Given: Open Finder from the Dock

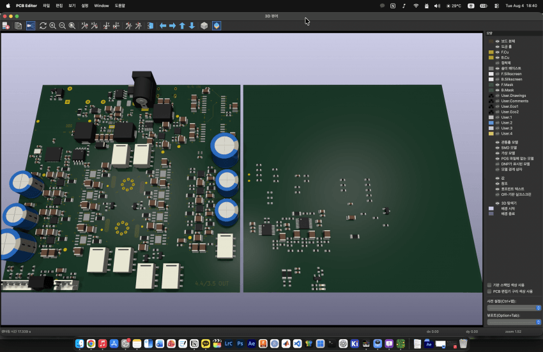Looking at the screenshot, I should (x=80, y=343).
